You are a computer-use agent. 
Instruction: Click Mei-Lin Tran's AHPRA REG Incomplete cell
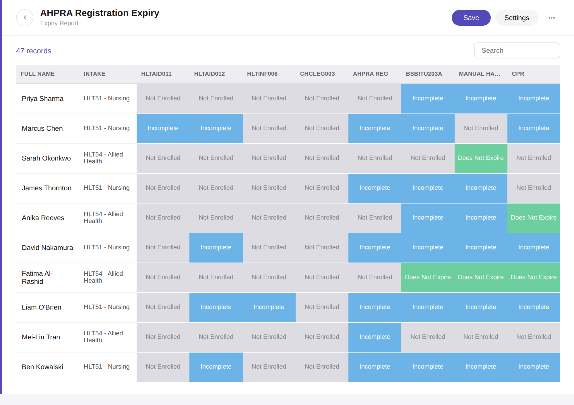(375, 337)
